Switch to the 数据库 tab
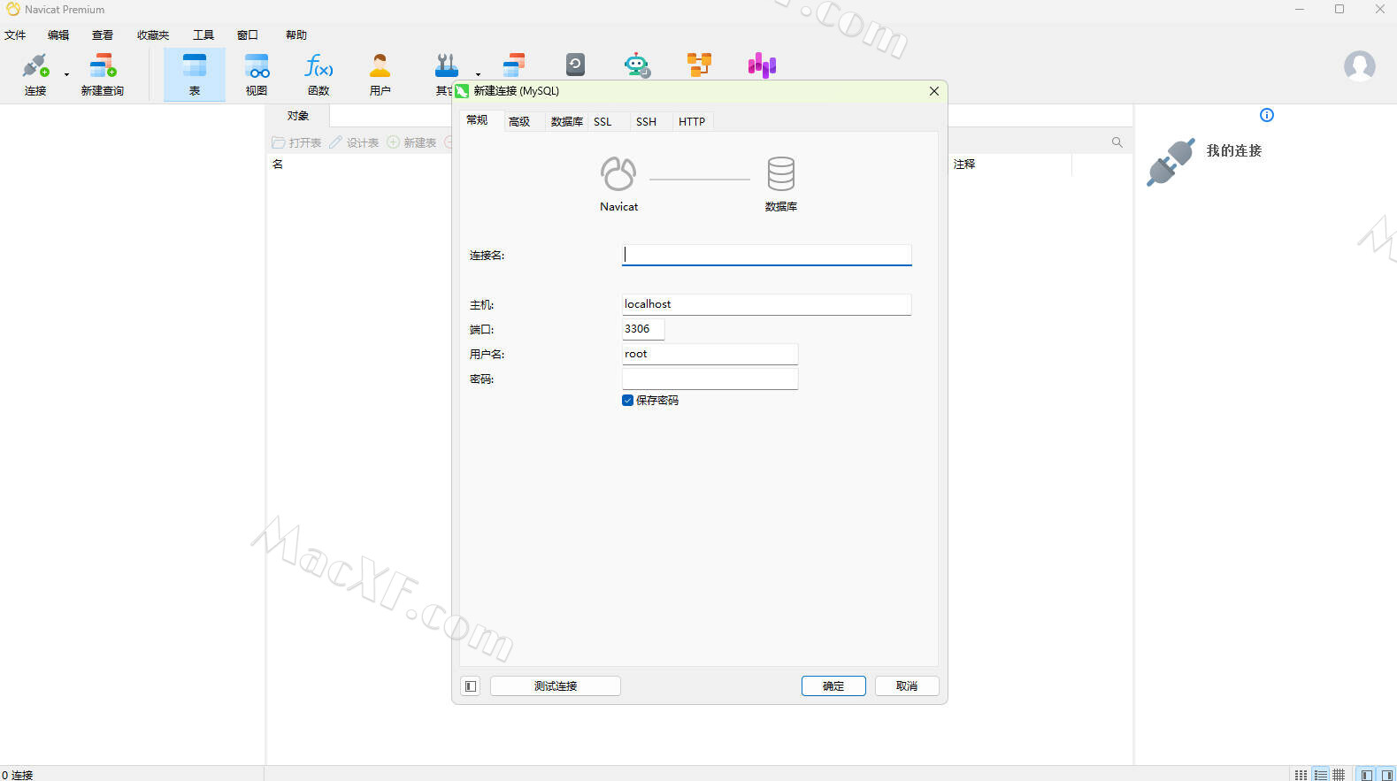Viewport: 1397px width, 781px height. click(567, 122)
